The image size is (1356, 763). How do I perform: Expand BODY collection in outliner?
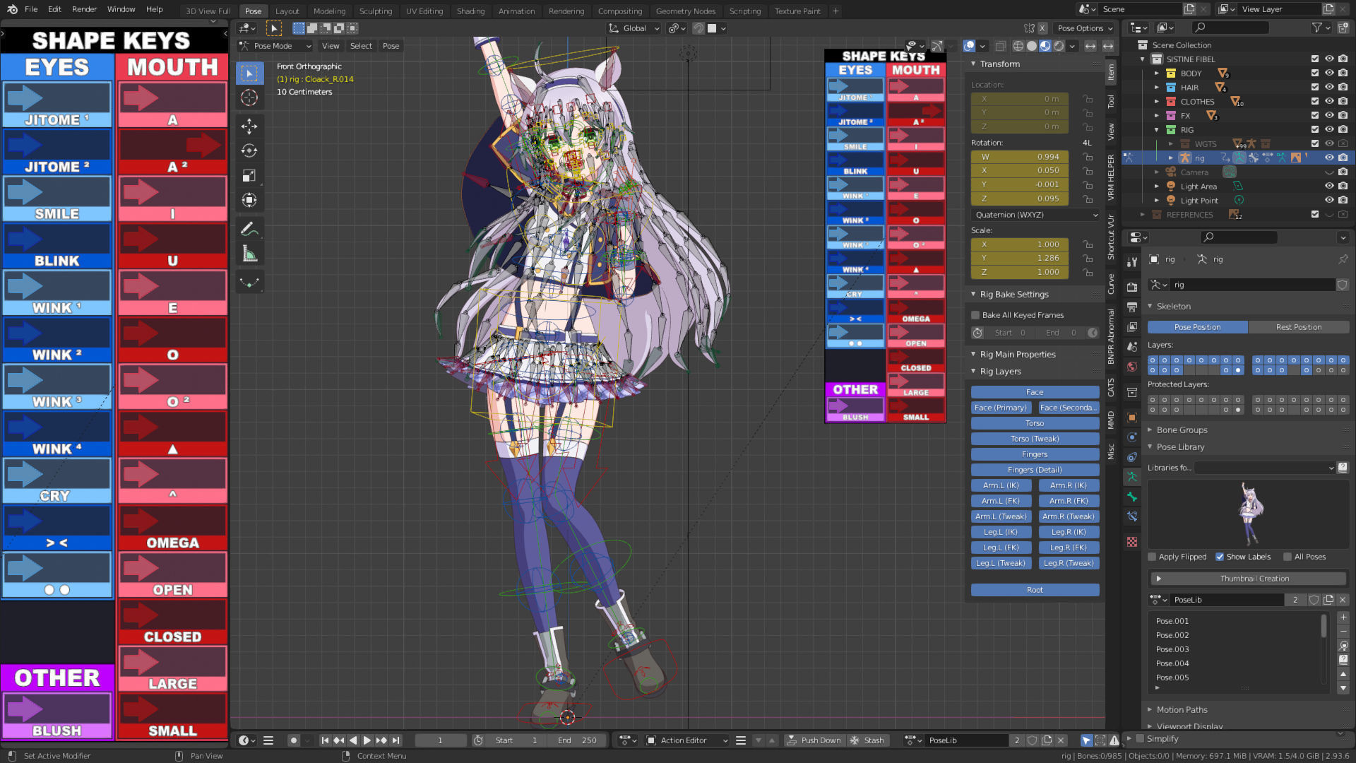pos(1157,73)
